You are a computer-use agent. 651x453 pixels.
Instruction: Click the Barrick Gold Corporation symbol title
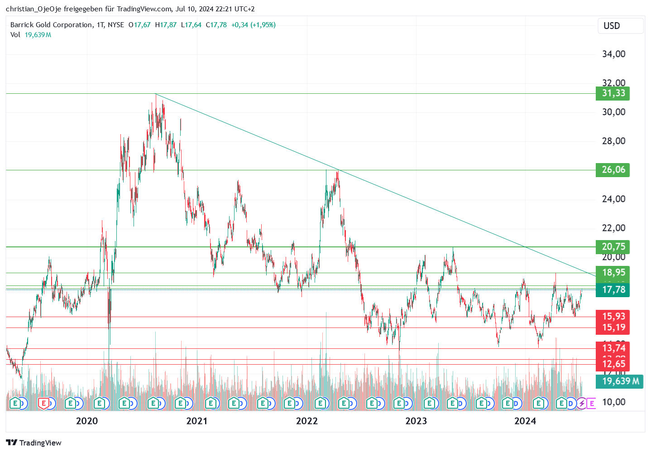click(51, 25)
